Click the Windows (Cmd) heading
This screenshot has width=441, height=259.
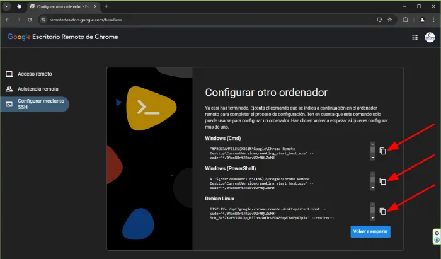click(223, 139)
